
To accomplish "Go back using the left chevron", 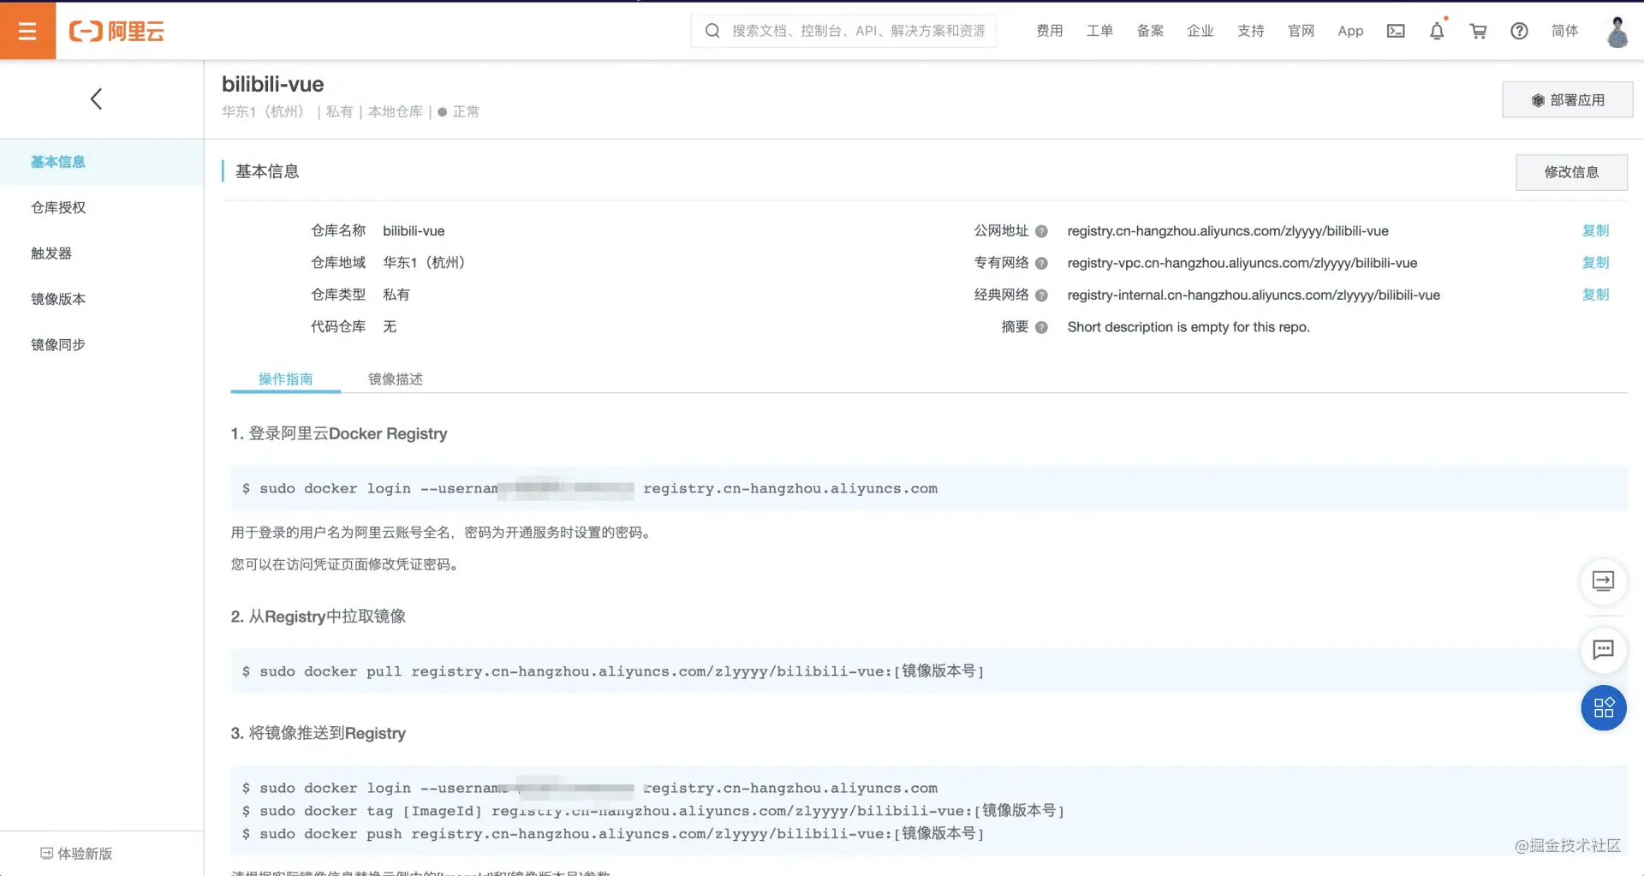I will click(x=96, y=98).
